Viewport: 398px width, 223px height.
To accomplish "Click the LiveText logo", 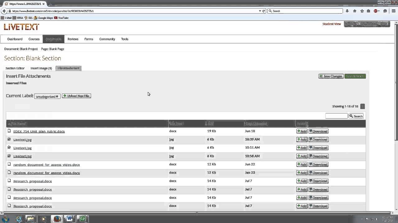I will 21,27.
